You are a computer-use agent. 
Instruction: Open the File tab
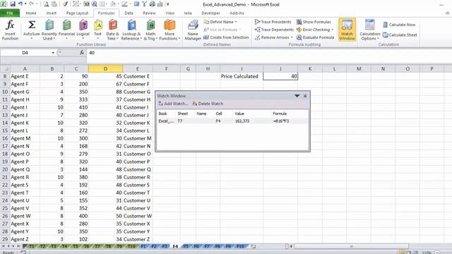click(x=10, y=13)
